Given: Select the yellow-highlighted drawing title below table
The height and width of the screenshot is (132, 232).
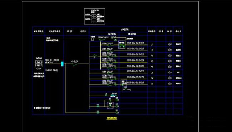Looking at the screenshot, I should (x=112, y=118).
